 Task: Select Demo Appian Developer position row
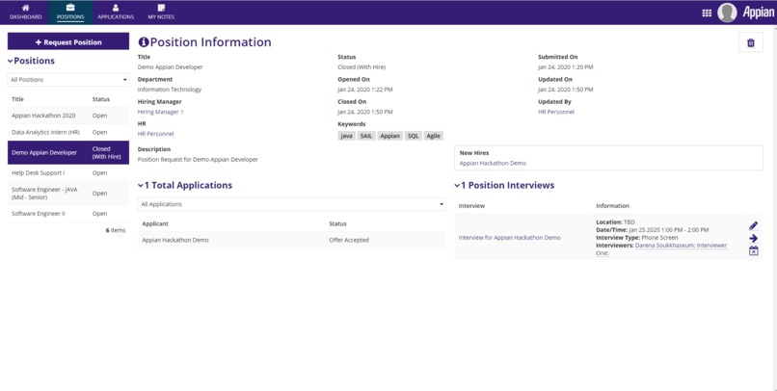[68, 152]
